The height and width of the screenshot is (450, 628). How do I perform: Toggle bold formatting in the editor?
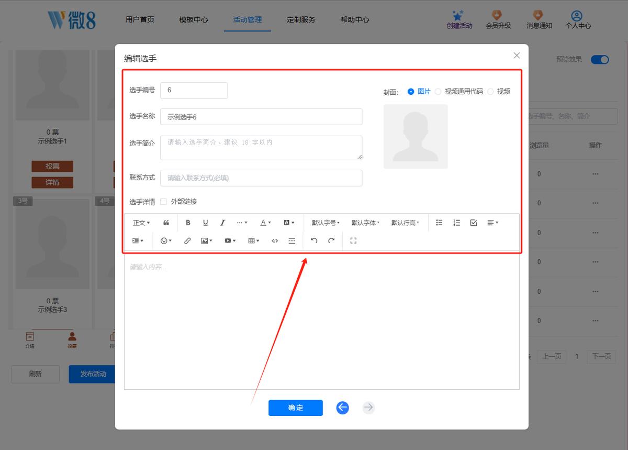click(188, 223)
